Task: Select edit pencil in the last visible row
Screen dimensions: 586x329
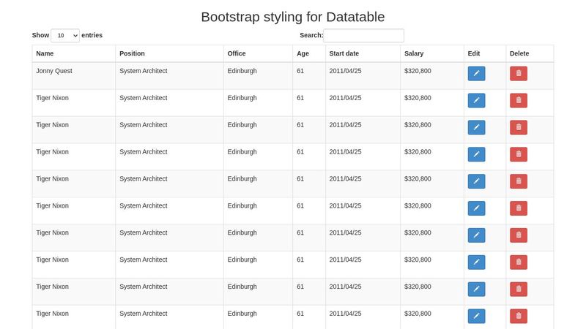Action: (476, 316)
